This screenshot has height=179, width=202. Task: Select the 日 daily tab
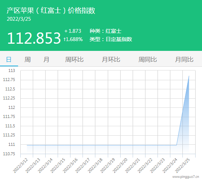(x=9, y=60)
